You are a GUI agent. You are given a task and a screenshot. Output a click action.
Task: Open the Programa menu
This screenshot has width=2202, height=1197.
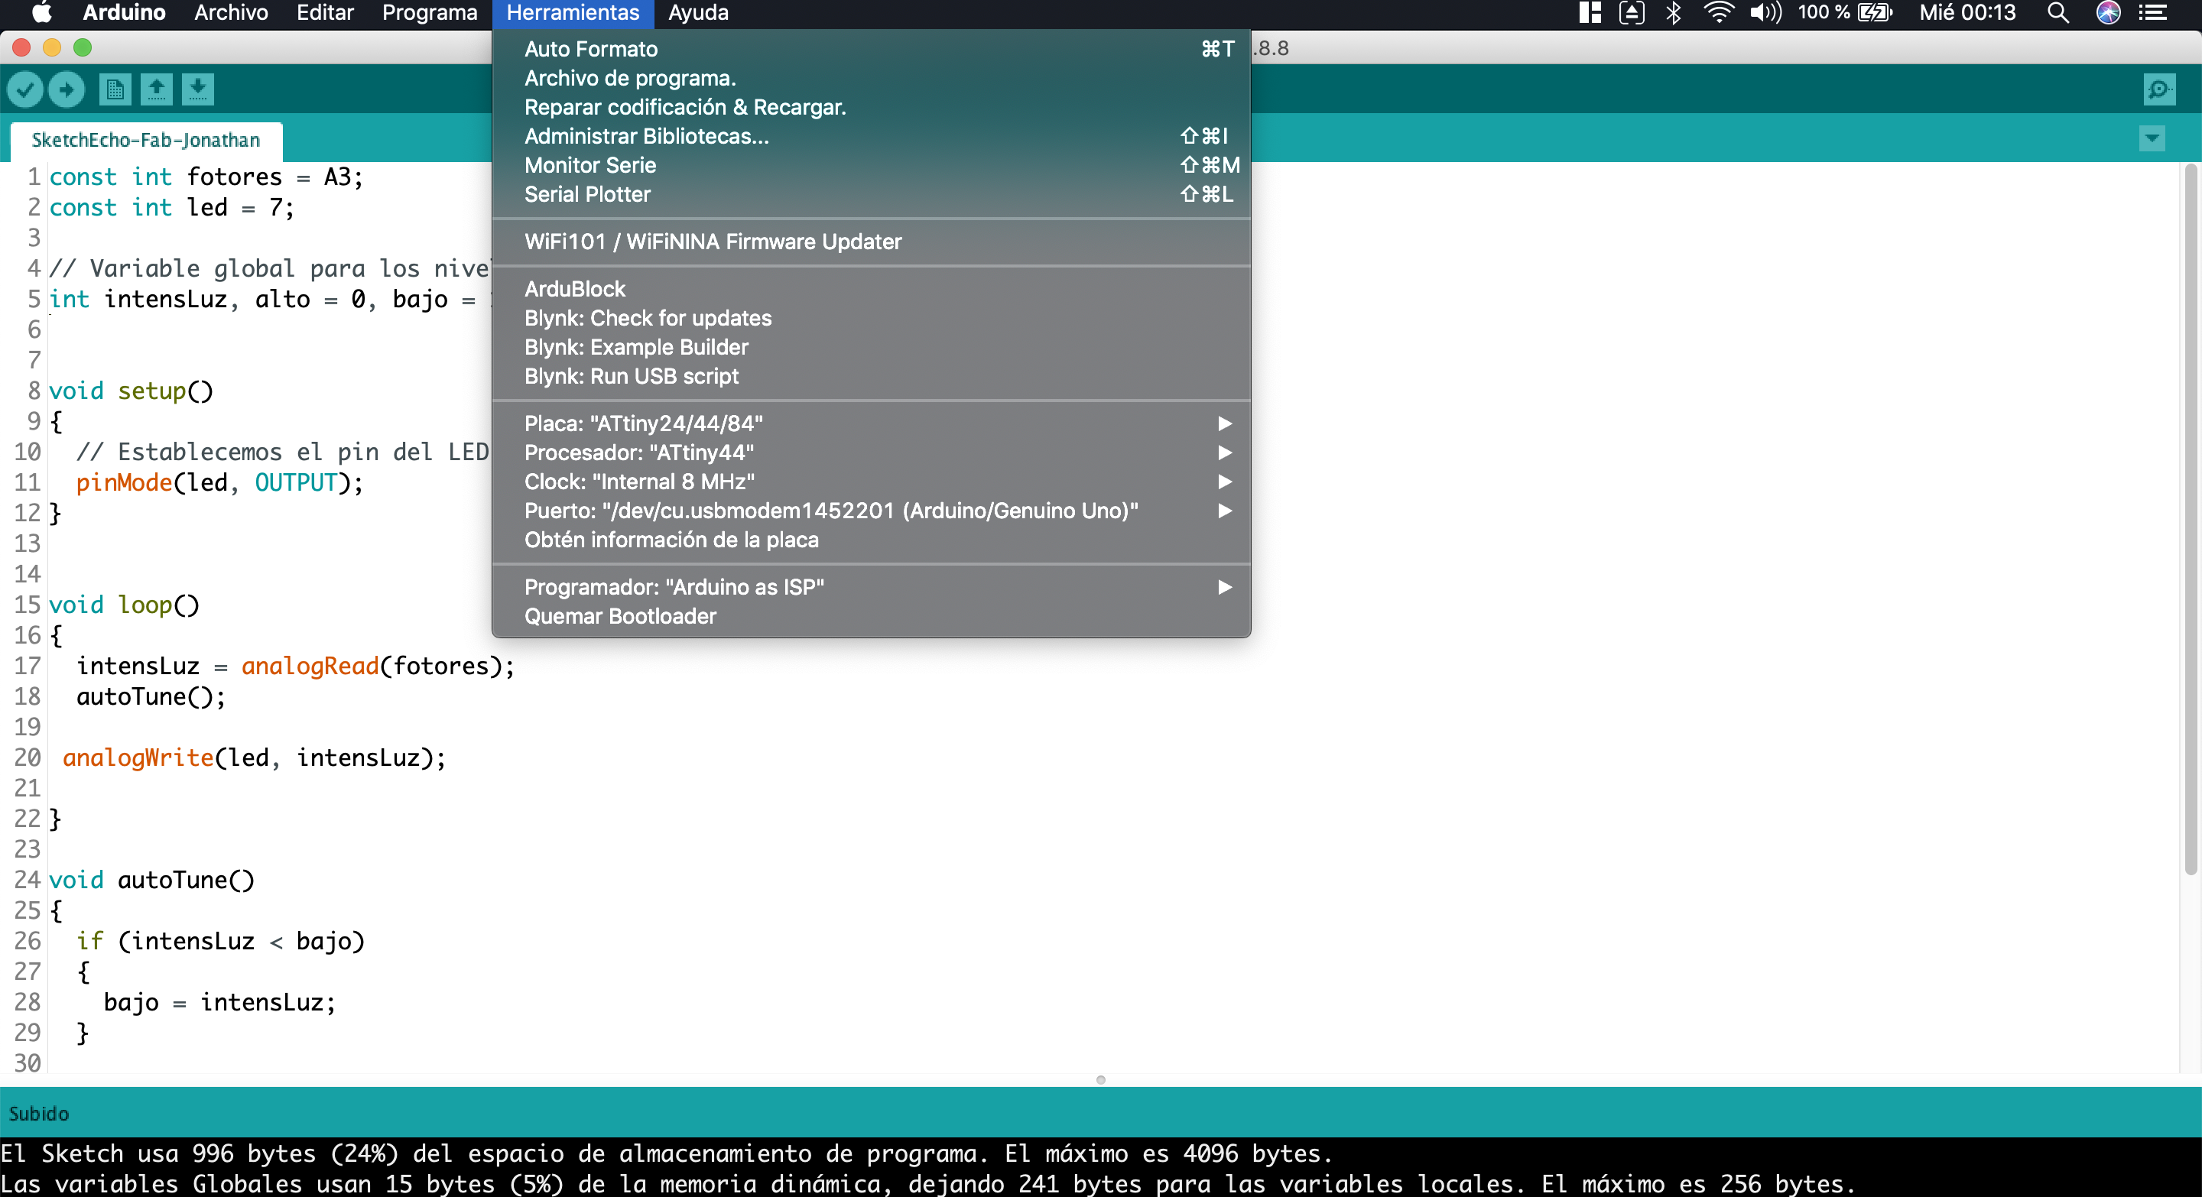429,13
